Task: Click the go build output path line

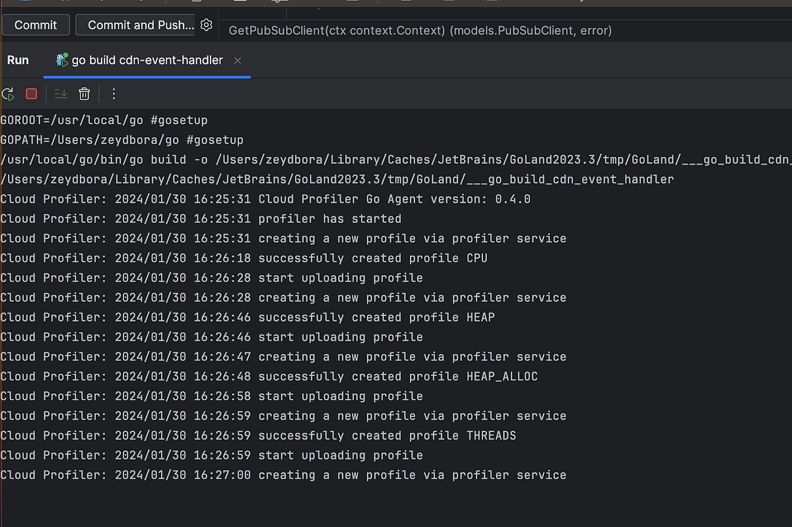Action: (x=396, y=159)
